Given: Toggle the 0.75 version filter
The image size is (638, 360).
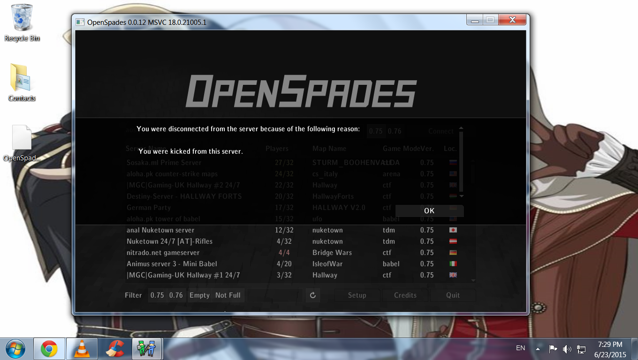Looking at the screenshot, I should tap(157, 295).
